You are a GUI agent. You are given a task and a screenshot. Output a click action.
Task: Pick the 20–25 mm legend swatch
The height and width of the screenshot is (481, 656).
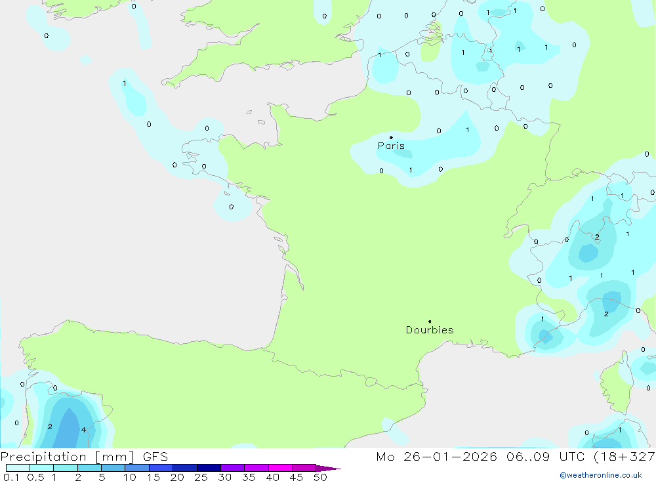click(x=185, y=468)
